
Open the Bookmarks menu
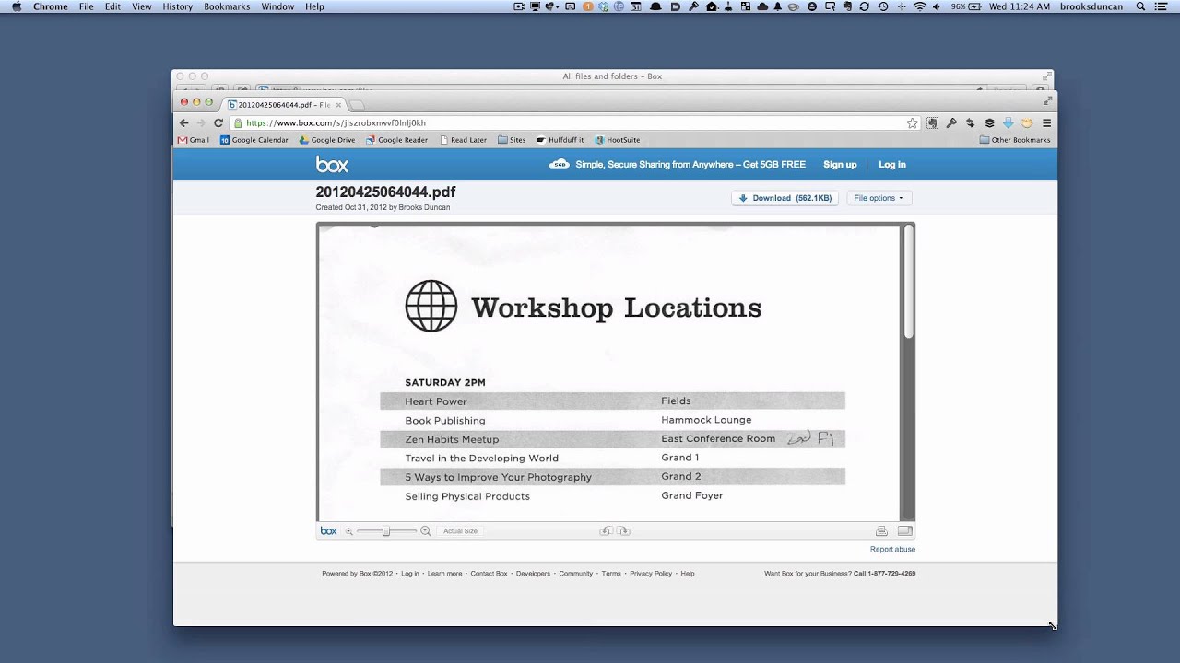(x=227, y=6)
